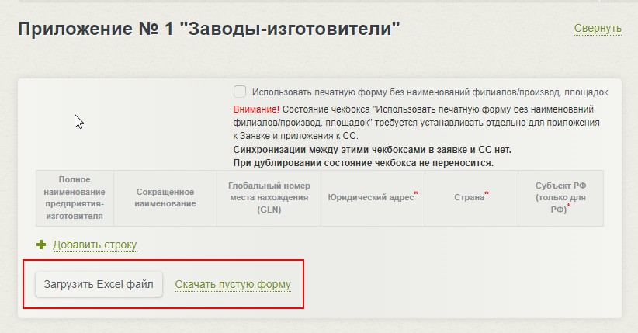
Task: Select the 'Сокращенное наименование' column header
Action: [x=165, y=198]
